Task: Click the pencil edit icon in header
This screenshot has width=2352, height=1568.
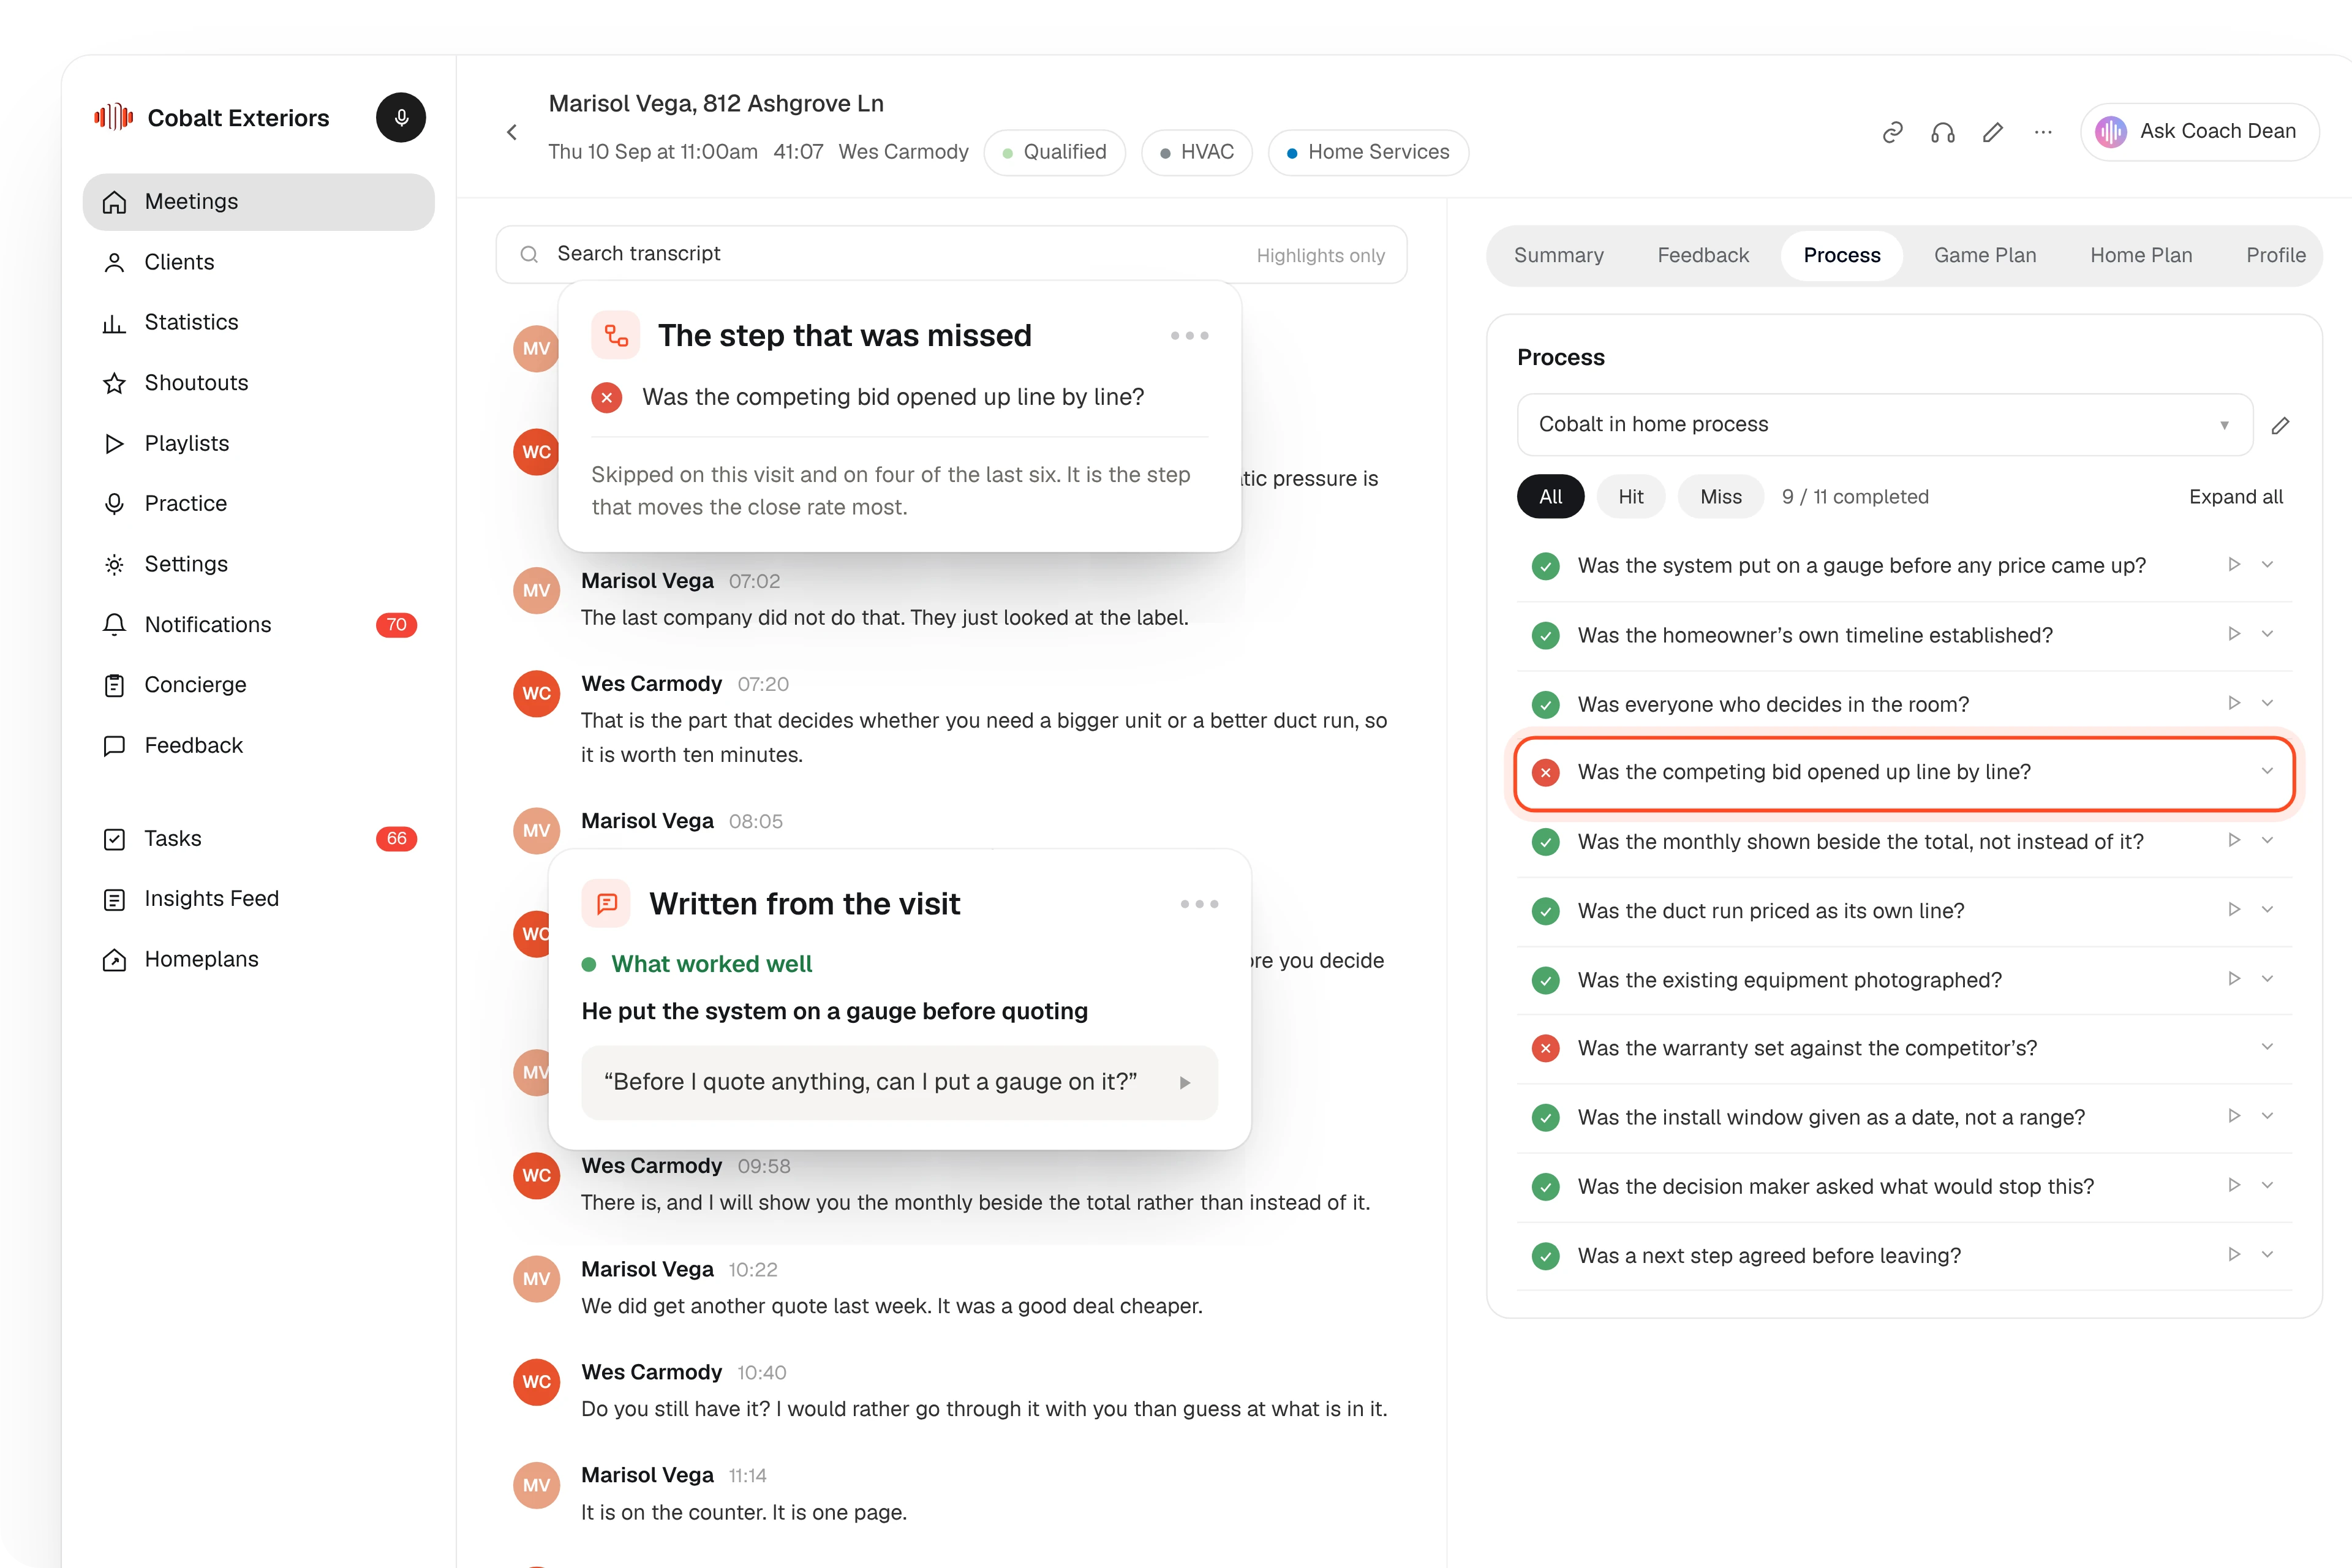Action: click(x=1993, y=132)
